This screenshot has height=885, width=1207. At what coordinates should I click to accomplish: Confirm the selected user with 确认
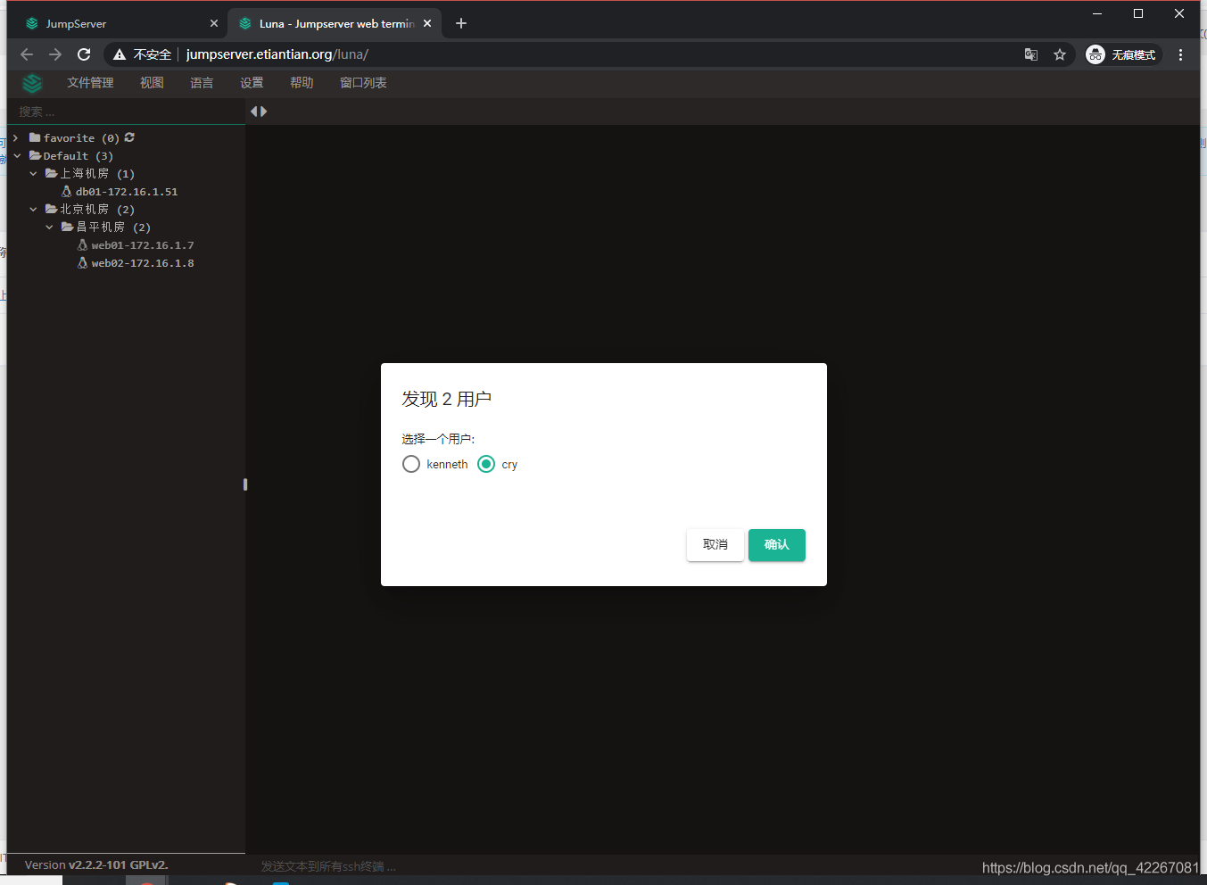[777, 544]
